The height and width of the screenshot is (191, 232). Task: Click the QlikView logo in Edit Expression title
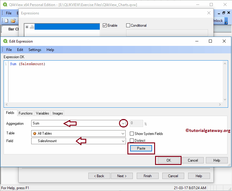(x=5, y=41)
